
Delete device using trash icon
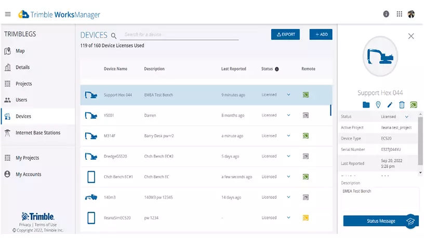[402, 105]
